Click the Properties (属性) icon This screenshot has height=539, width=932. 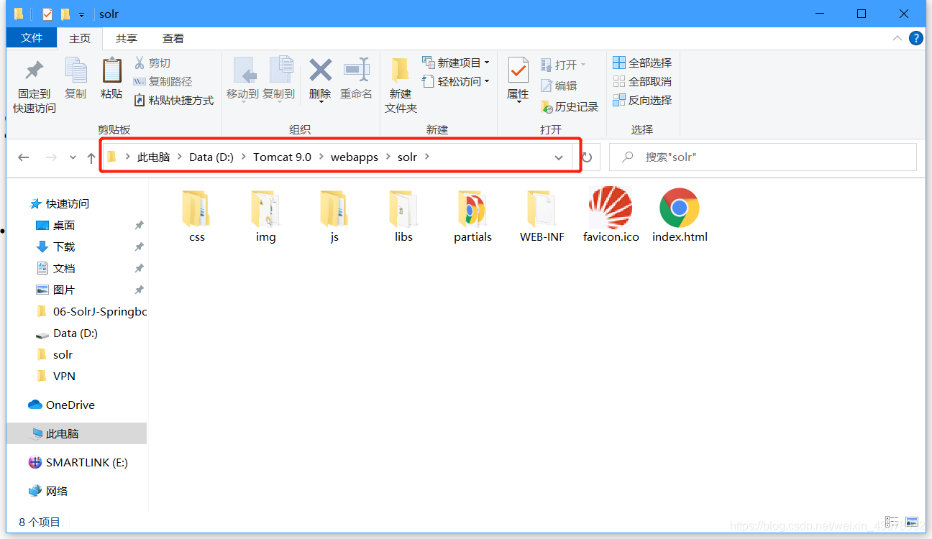pyautogui.click(x=518, y=70)
